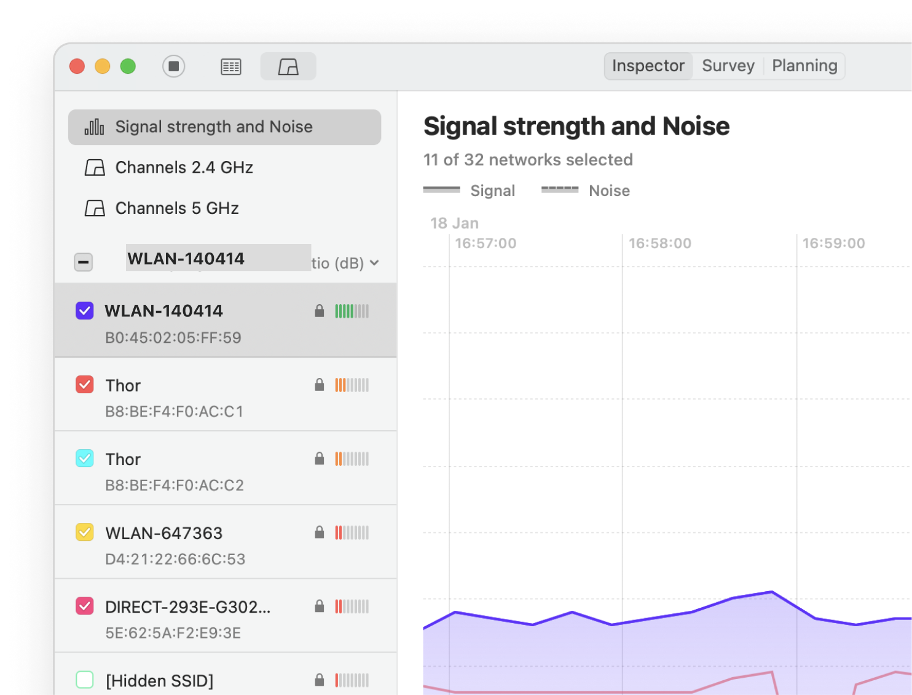Toggle the yellow WLAN-647363 checkbox
912x695 pixels.
tap(85, 532)
